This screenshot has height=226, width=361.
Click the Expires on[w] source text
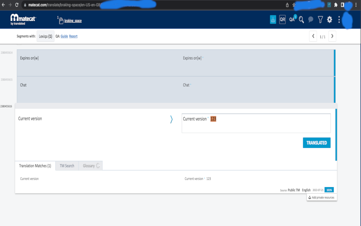coord(29,58)
